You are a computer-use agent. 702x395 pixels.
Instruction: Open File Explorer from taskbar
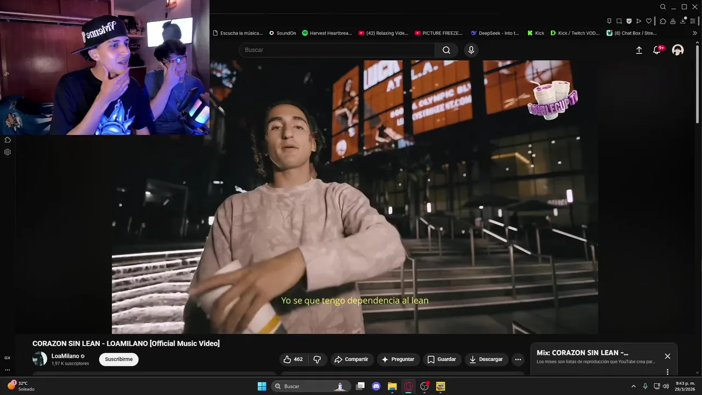(x=392, y=386)
